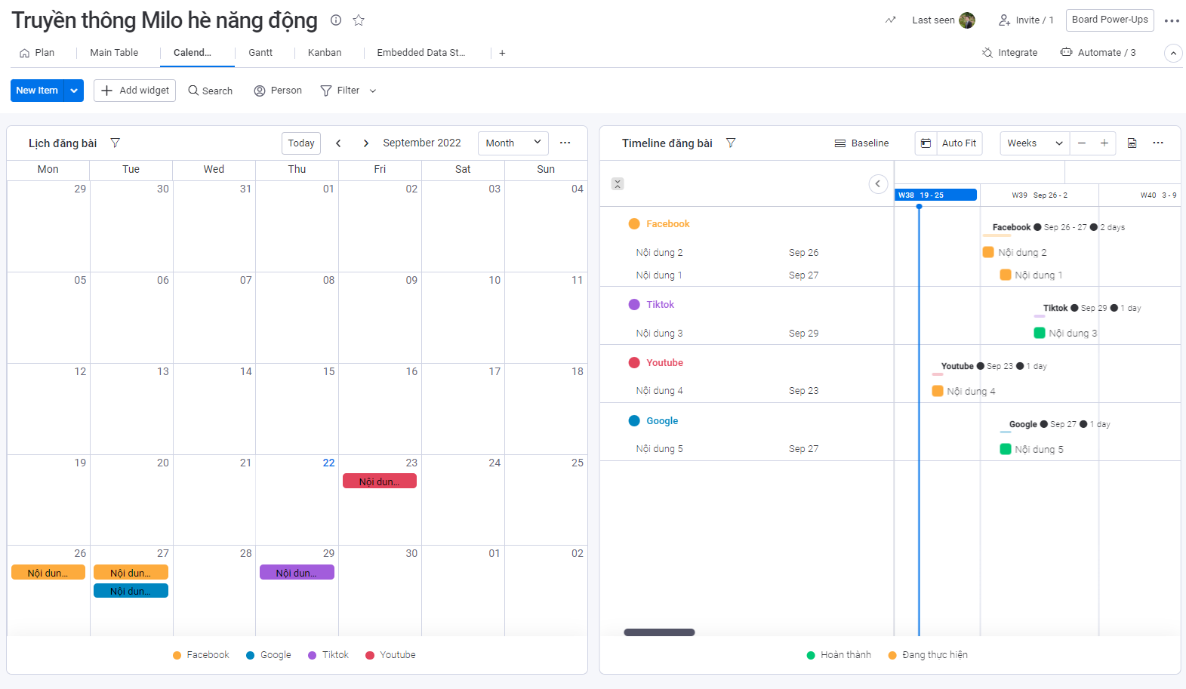The height and width of the screenshot is (689, 1186).
Task: Click the Nội dung 3 green timeline bar
Action: tap(1040, 334)
